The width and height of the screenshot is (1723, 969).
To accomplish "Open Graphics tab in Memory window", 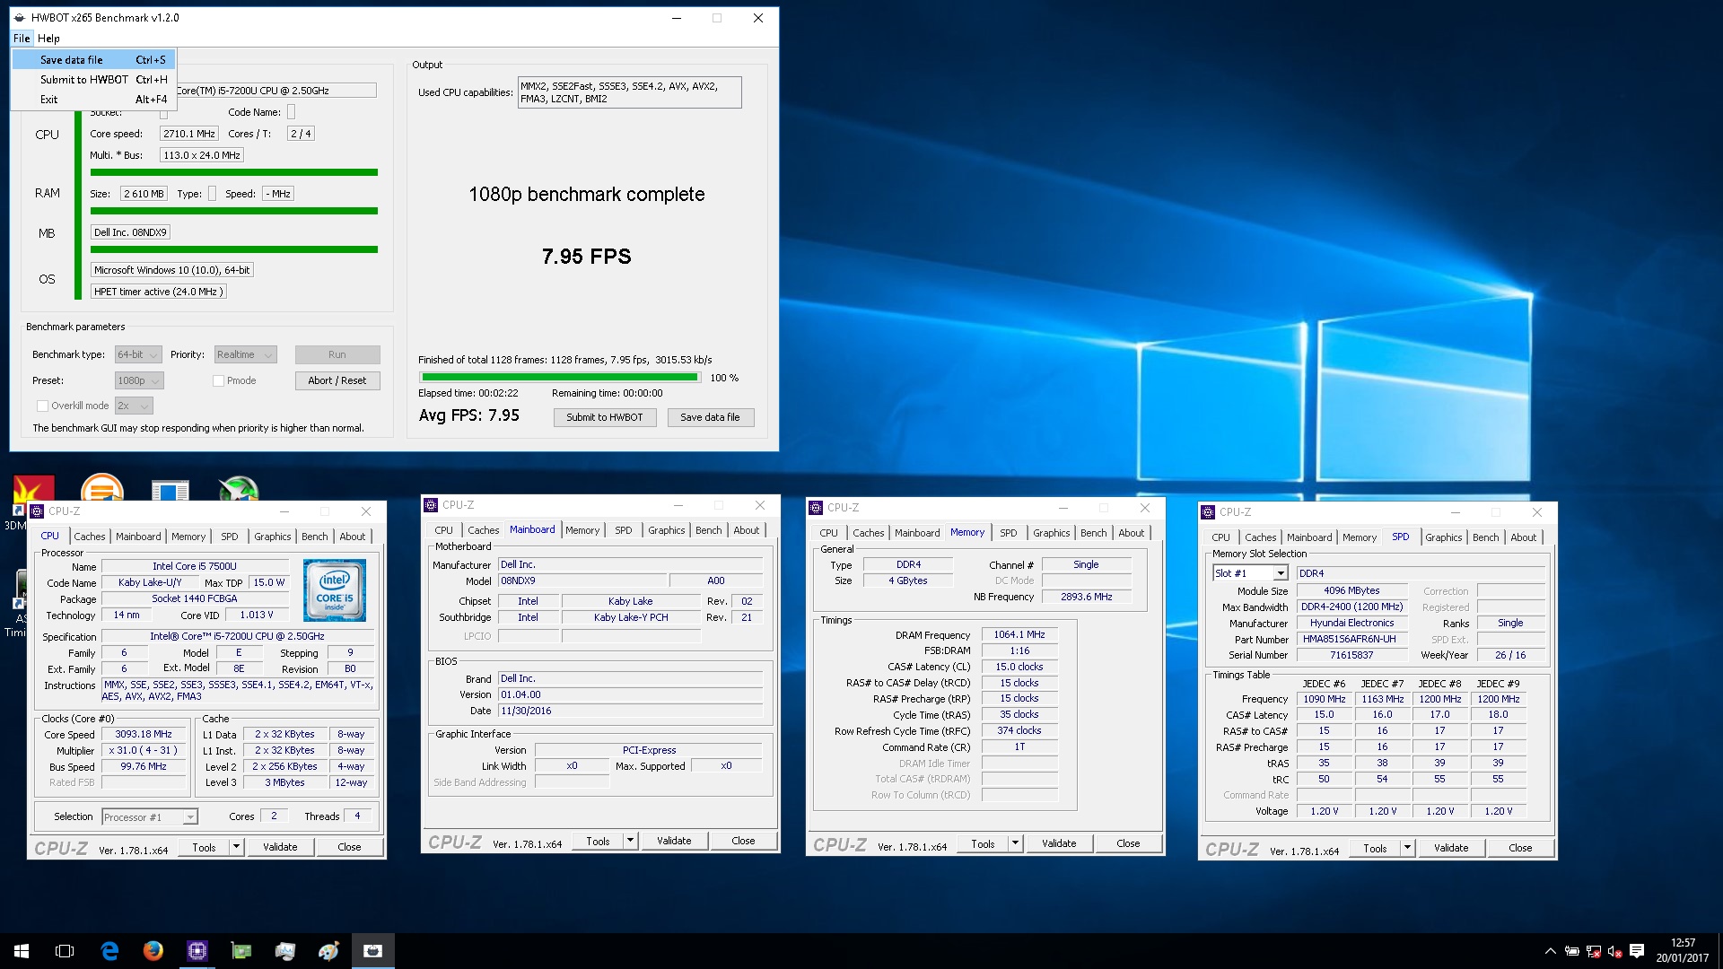I will coord(1051,533).
